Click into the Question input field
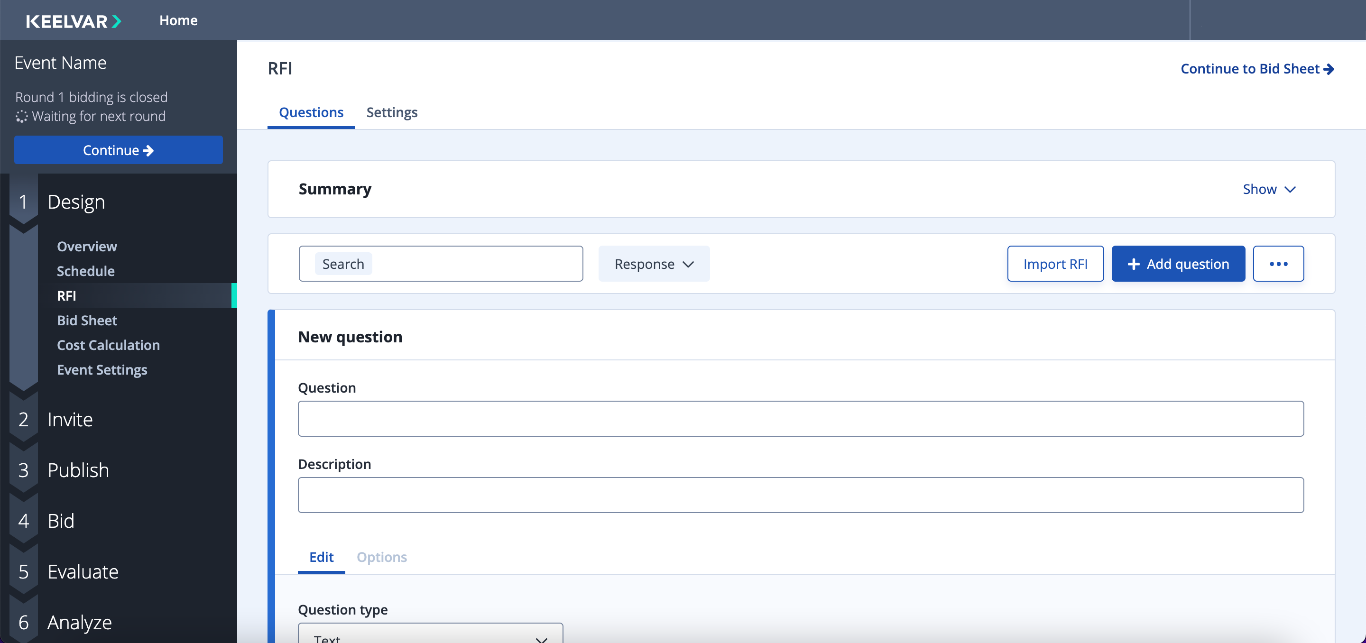 (800, 419)
